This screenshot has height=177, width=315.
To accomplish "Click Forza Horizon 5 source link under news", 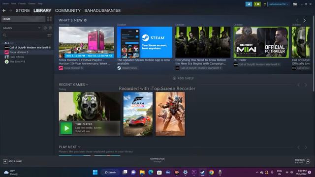I will coord(73,68).
